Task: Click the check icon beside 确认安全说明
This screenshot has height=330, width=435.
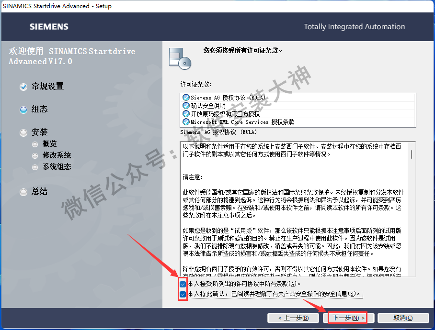Action: pos(186,106)
